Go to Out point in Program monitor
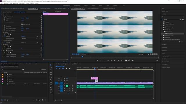Image resolution: width=186 pixels, height=104 pixels. click(121, 60)
